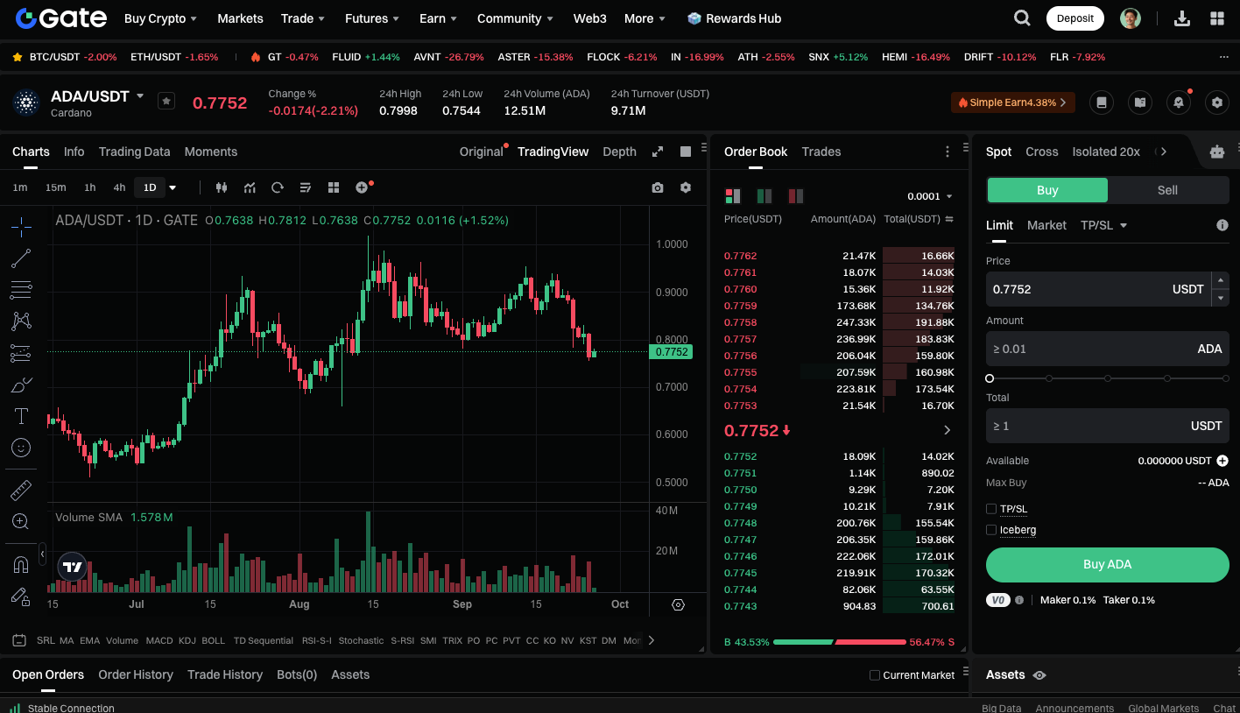
Task: Select the crosshair cursor tool
Action: tap(21, 227)
